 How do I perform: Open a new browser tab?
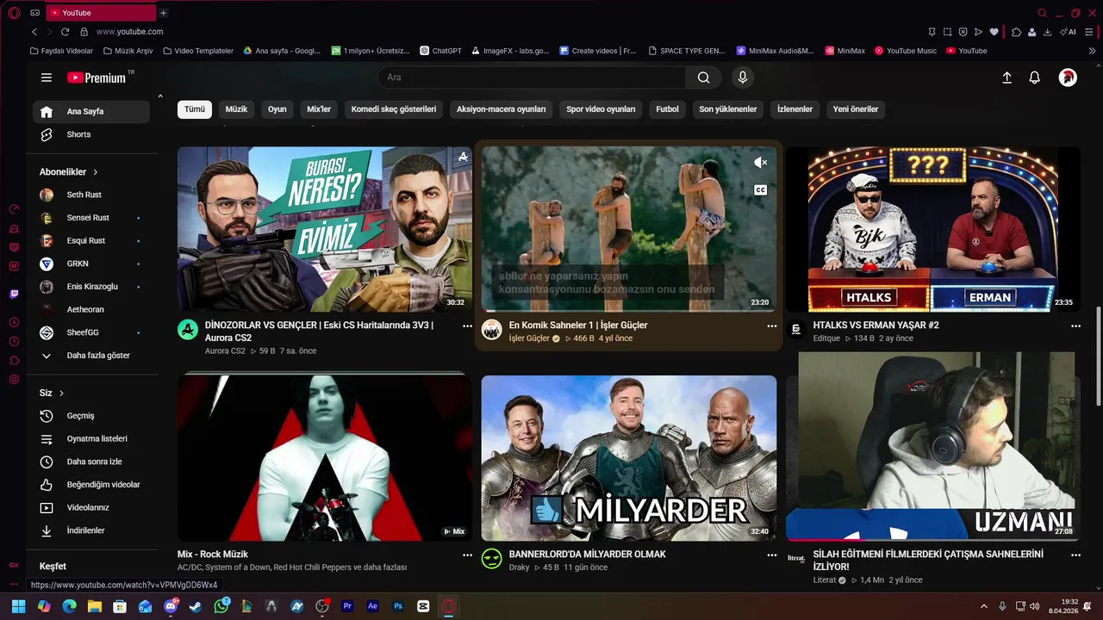[x=164, y=13]
